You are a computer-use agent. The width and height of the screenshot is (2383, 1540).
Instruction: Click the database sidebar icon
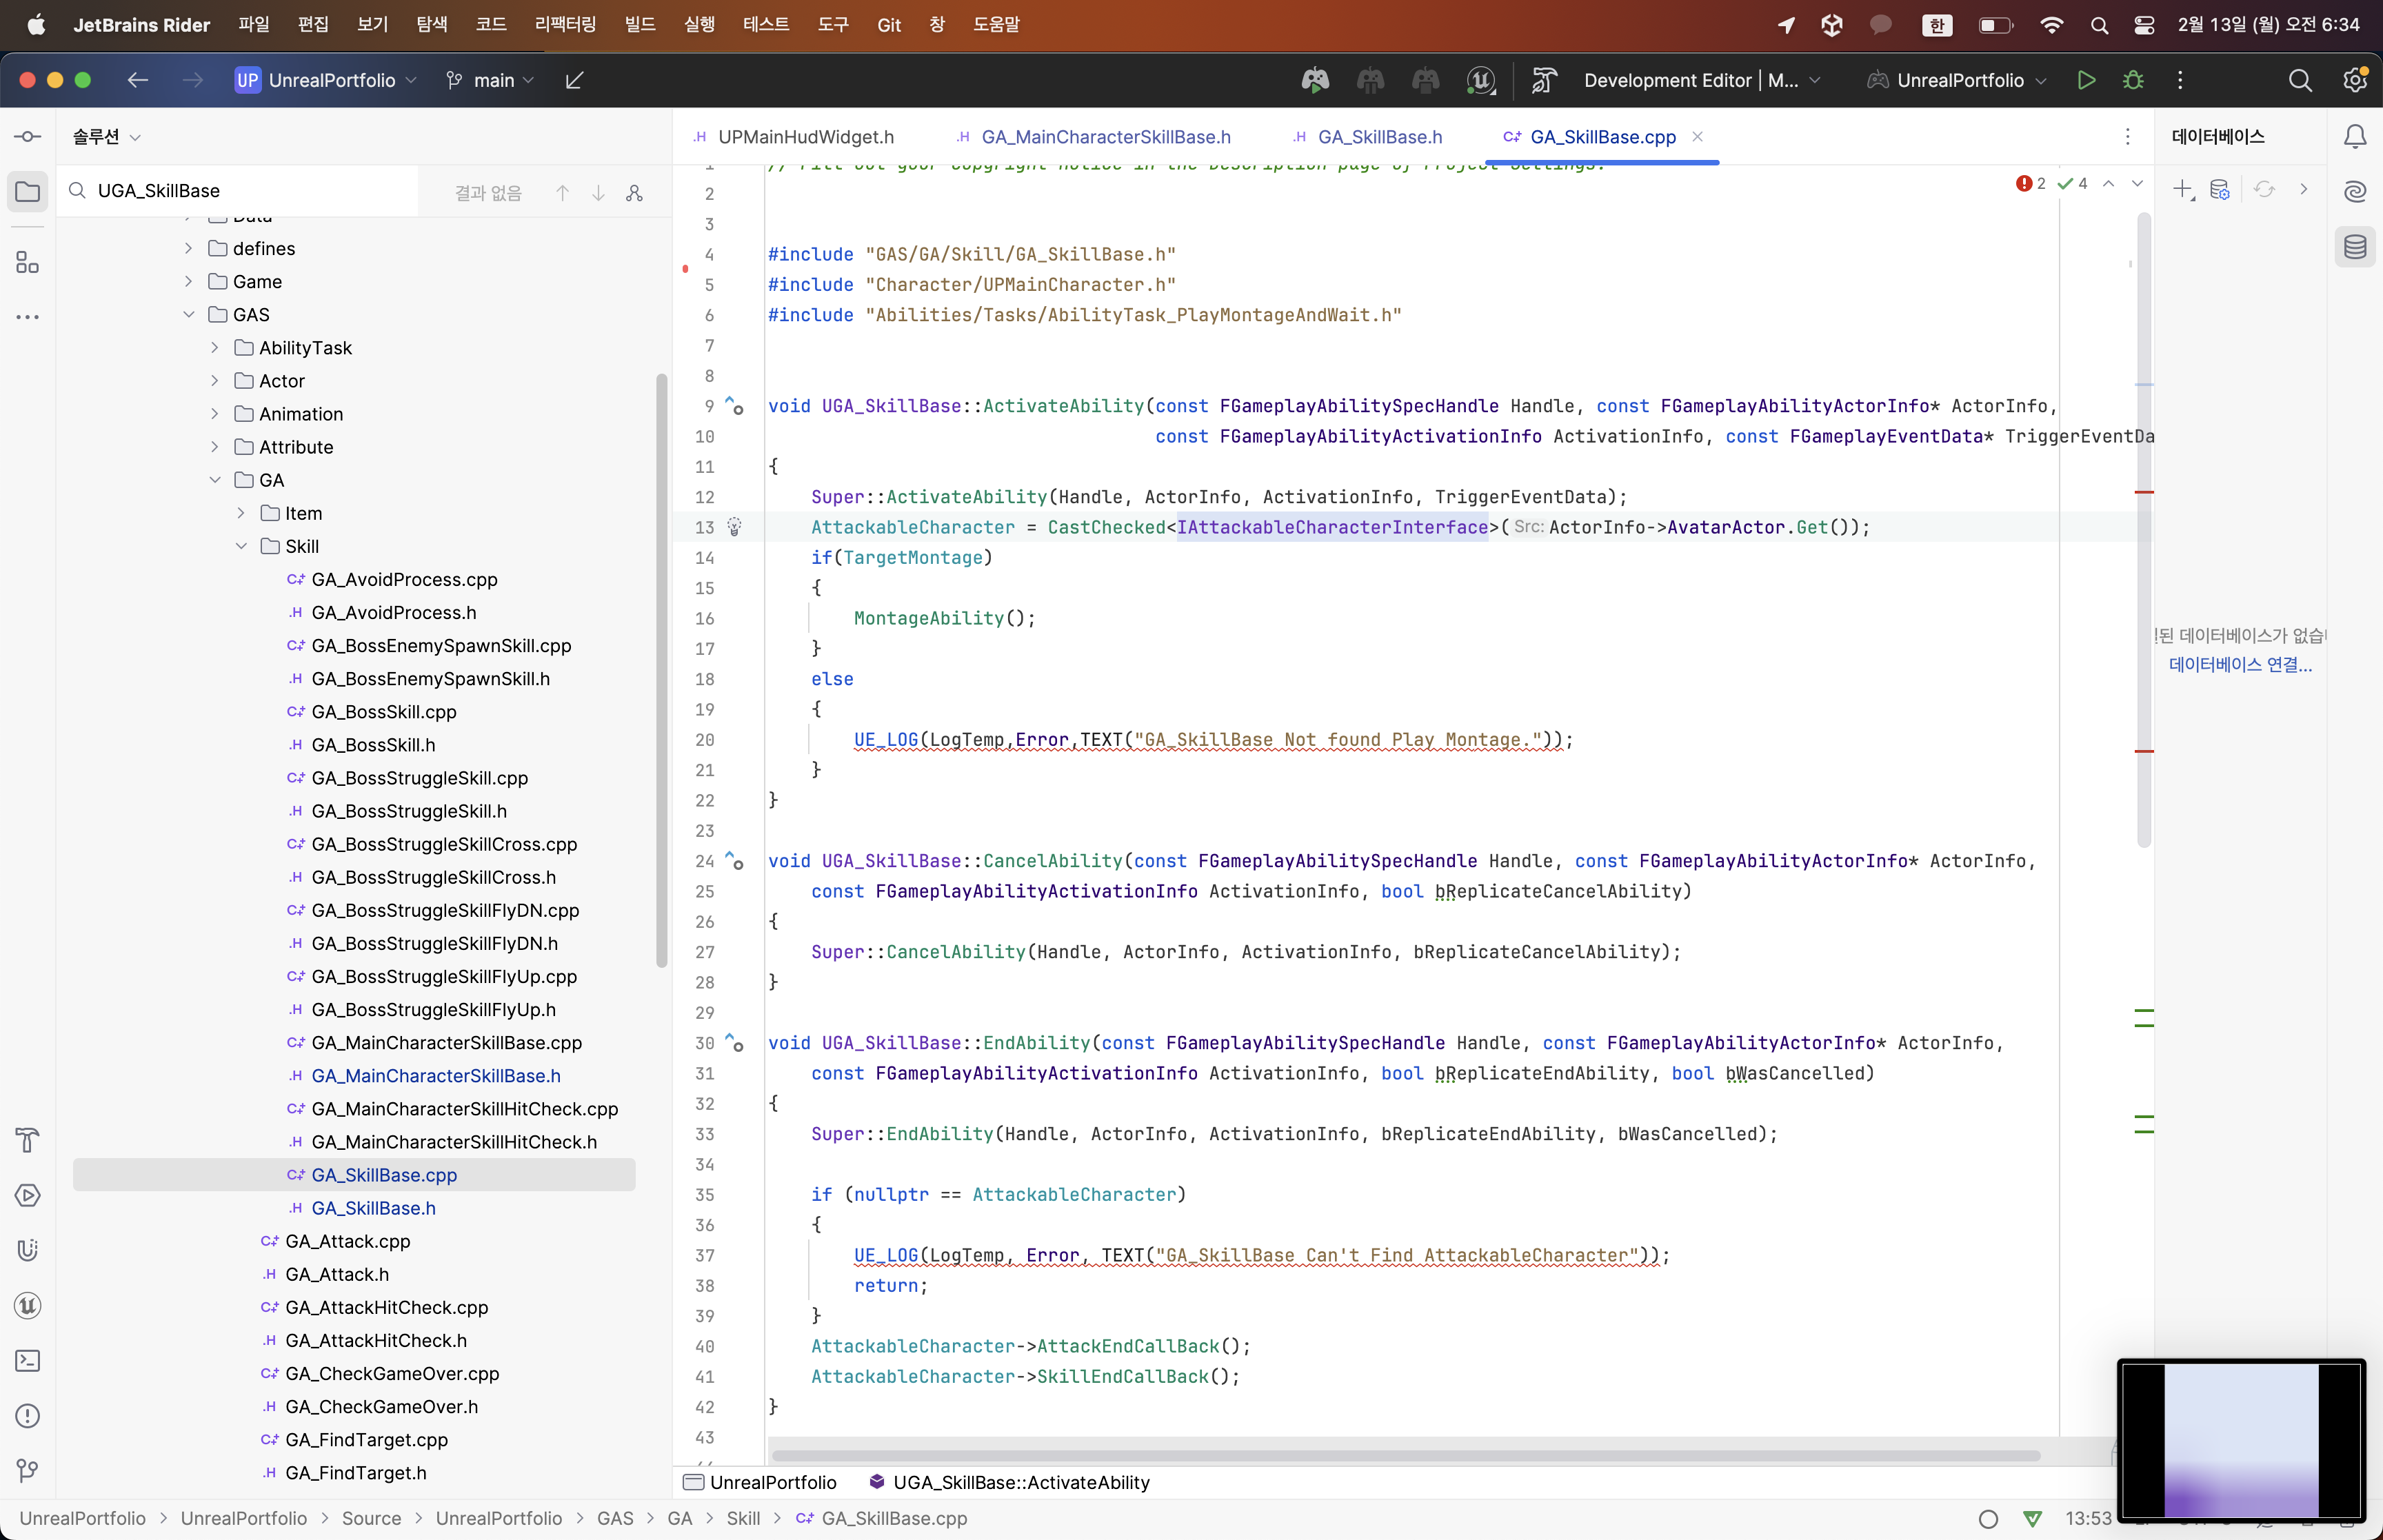point(2355,247)
